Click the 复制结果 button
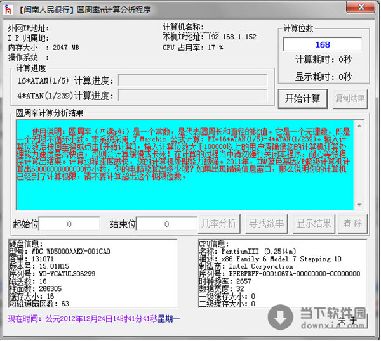This screenshot has height=341, width=381. click(350, 99)
